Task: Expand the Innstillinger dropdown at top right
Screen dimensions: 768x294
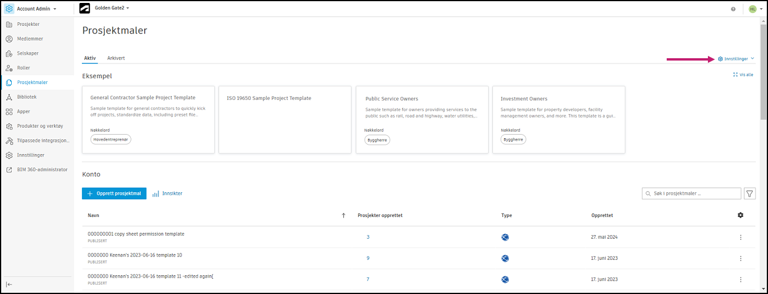Action: [x=736, y=59]
